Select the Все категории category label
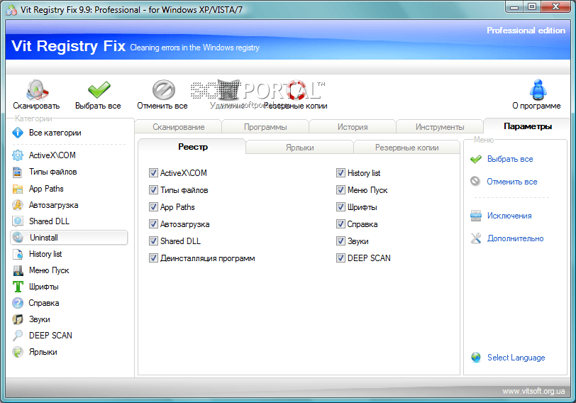Screen dimensions: 576x403 pos(55,133)
